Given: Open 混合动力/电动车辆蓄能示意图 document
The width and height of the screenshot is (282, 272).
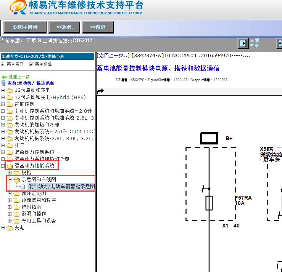Looking at the screenshot, I should (61, 186).
